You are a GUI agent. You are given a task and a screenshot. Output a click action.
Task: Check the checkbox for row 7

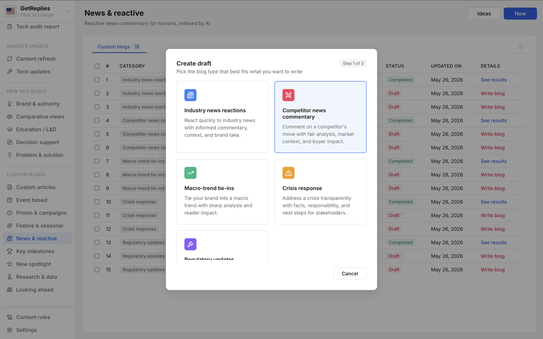(x=97, y=161)
